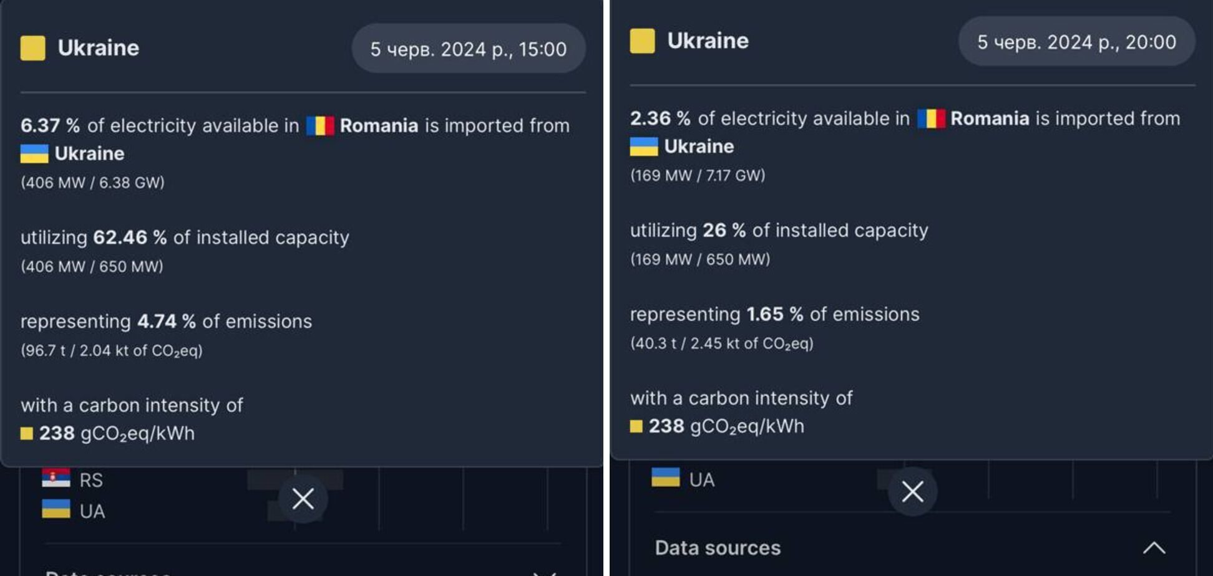Click Romania flag beside the 2.36 % text
The width and height of the screenshot is (1213, 576).
931,118
